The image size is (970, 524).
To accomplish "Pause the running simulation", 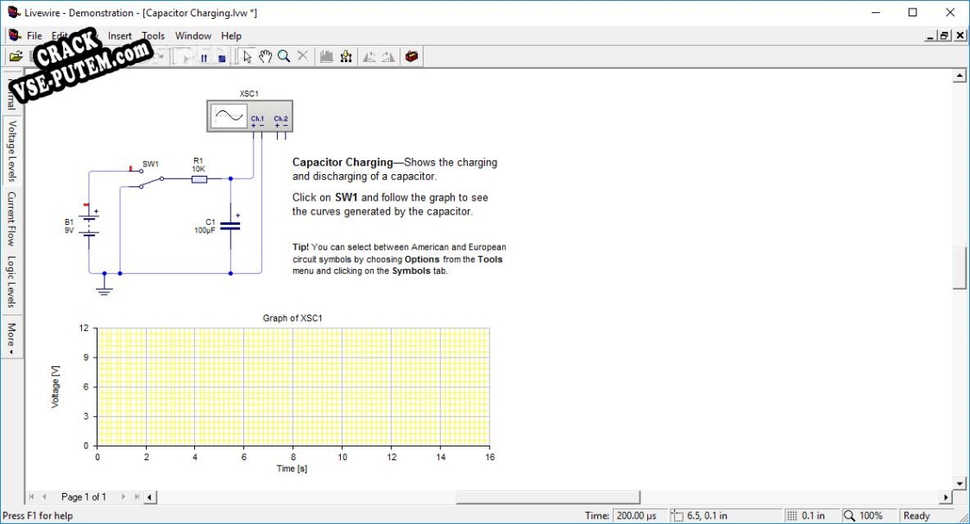I will coord(204,58).
